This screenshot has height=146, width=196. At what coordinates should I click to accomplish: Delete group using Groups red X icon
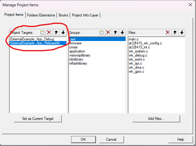[108, 32]
